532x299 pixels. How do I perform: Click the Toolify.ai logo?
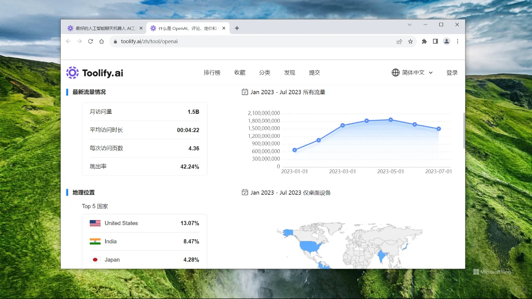point(94,73)
